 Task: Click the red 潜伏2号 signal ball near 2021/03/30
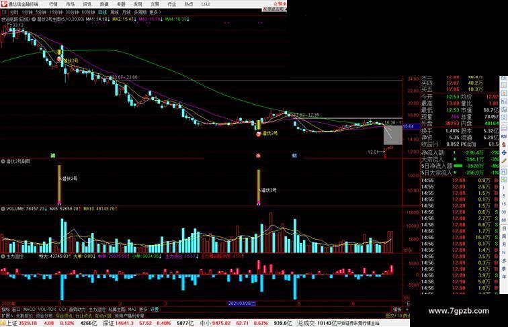point(258,134)
